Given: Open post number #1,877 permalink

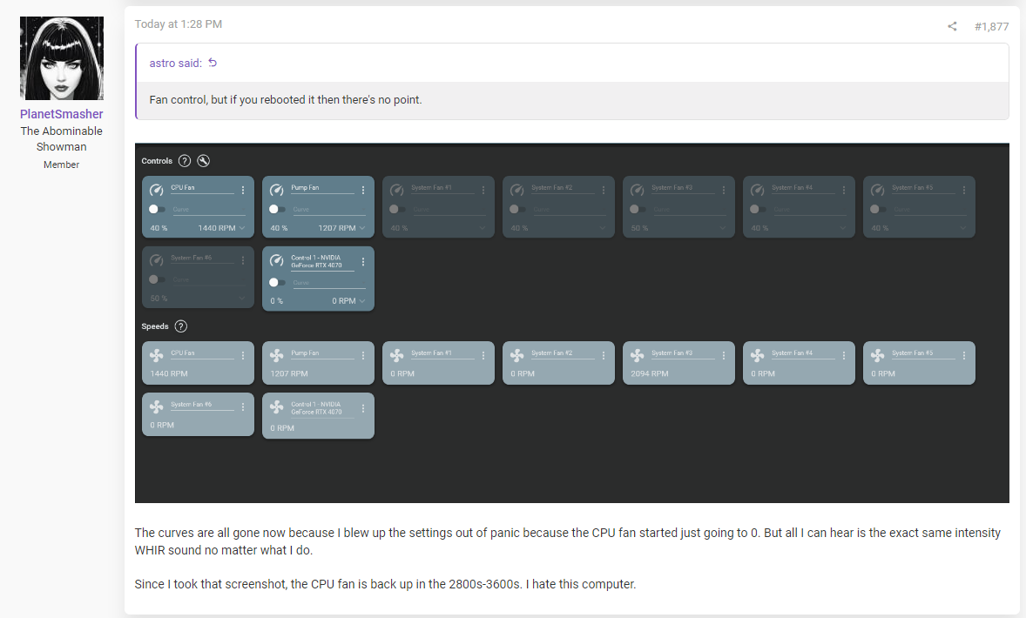Looking at the screenshot, I should click(991, 26).
